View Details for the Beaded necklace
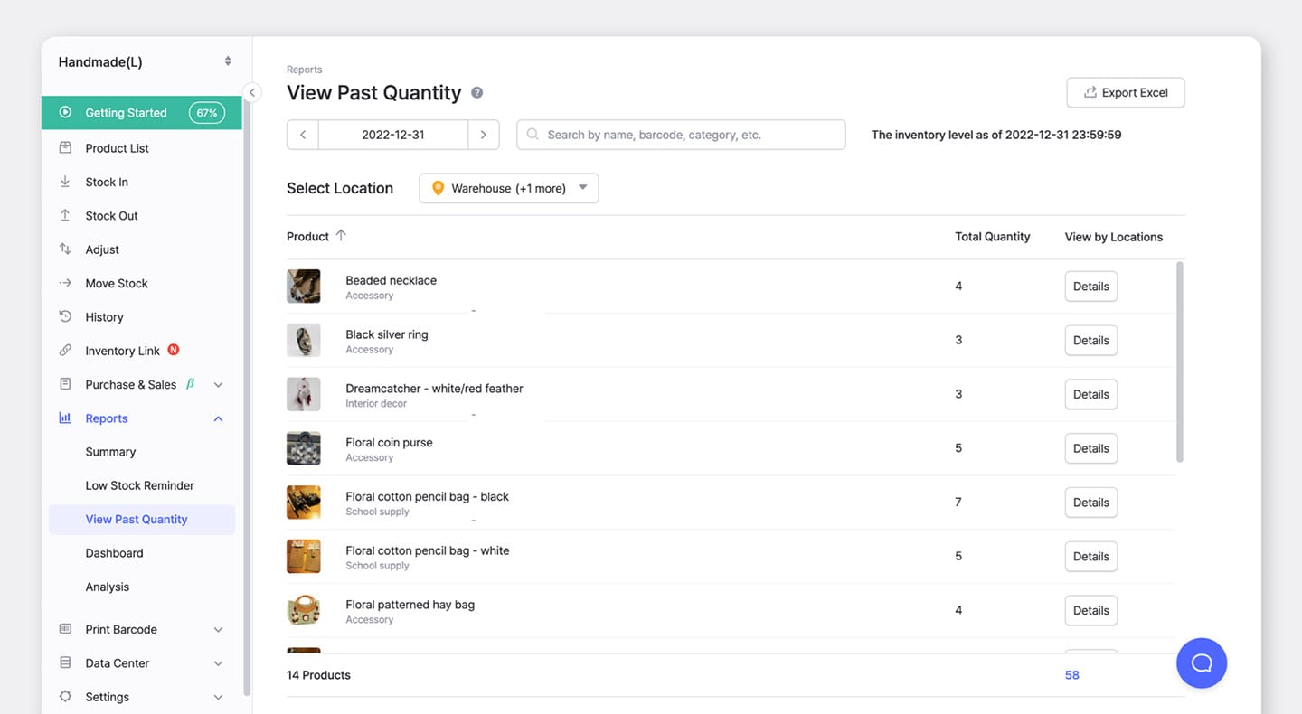1302x714 pixels. coord(1090,286)
